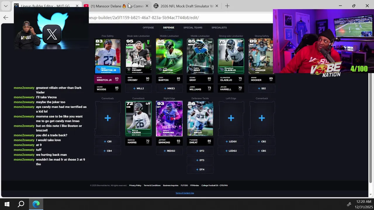Add a CB1 player

point(108,141)
